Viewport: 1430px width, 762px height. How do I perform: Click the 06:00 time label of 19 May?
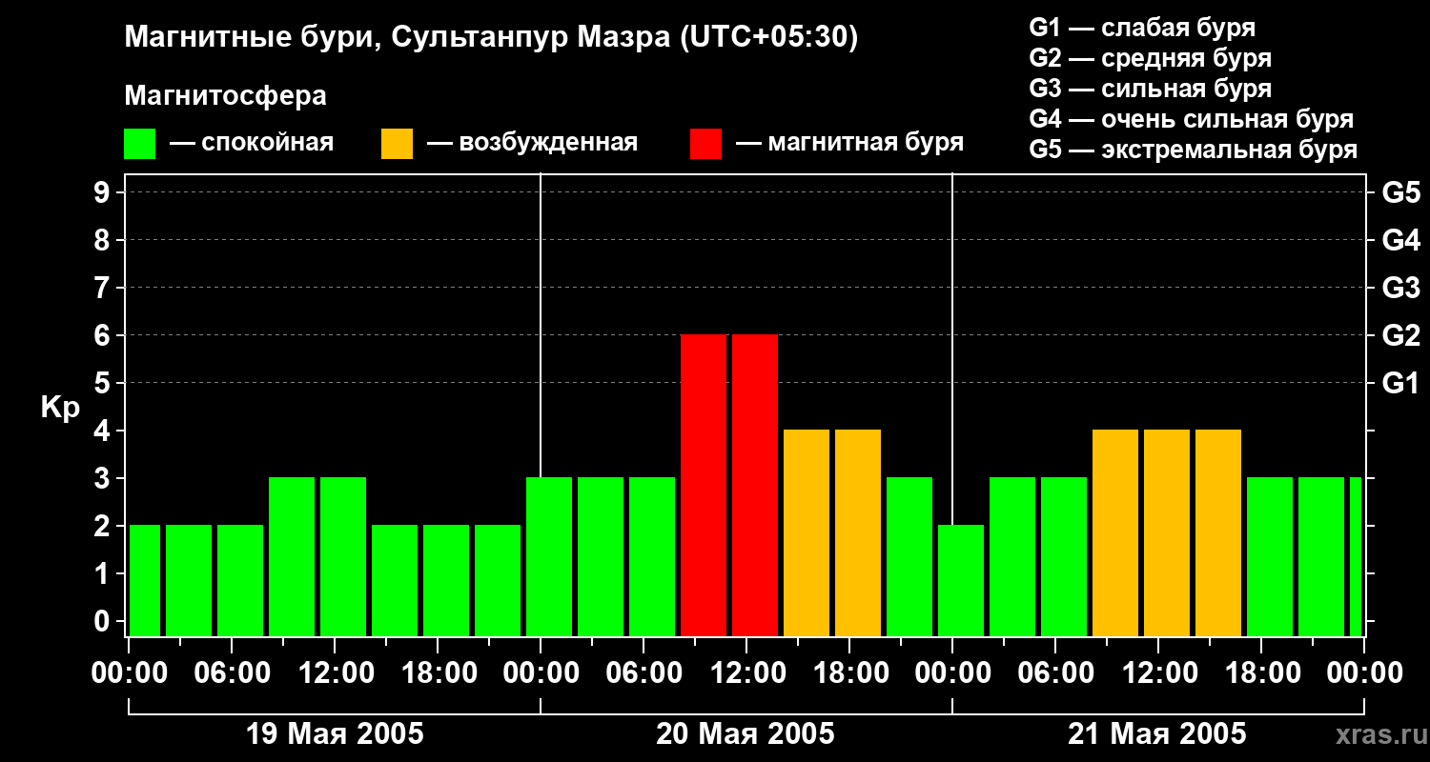pos(232,673)
